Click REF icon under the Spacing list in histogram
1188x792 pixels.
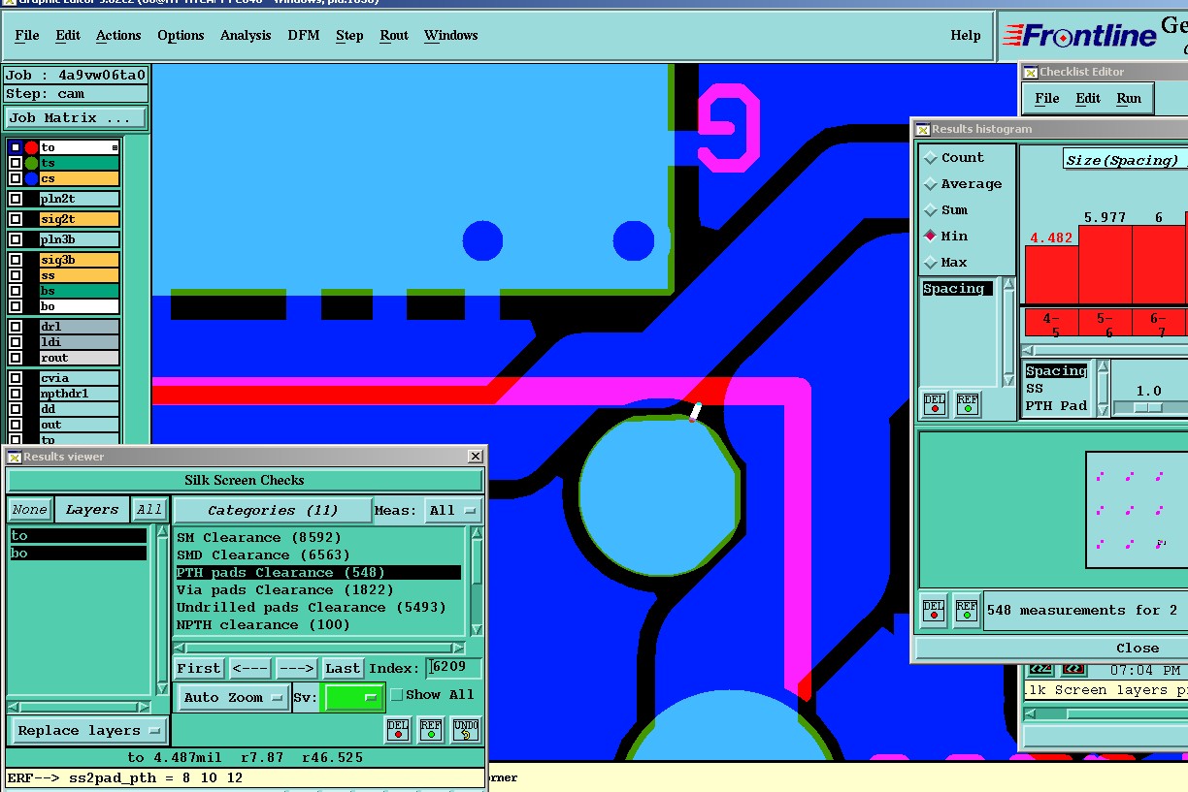(968, 403)
